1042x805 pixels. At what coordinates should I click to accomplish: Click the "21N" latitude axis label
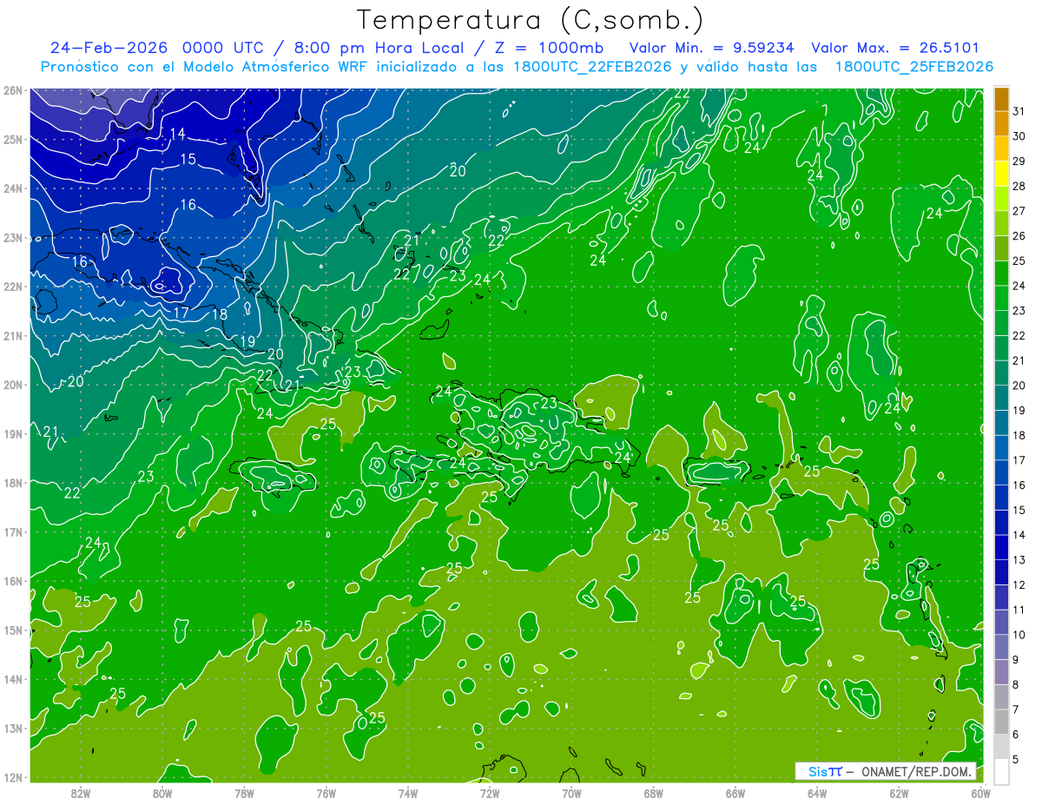[11, 335]
